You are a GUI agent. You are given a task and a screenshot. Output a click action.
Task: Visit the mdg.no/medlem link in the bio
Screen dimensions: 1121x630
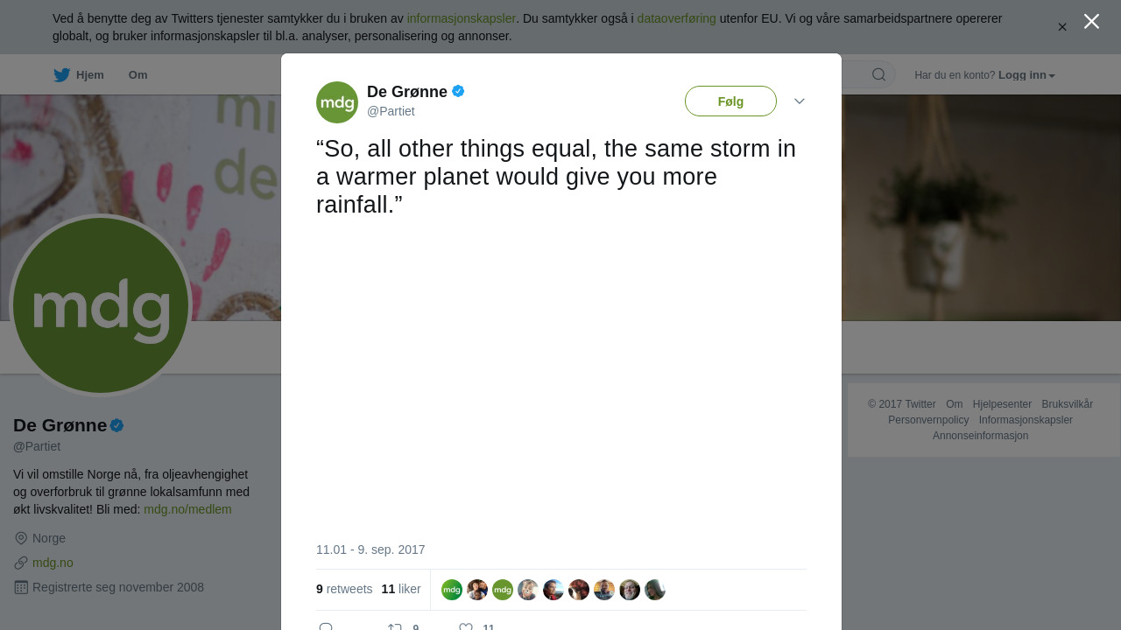click(x=187, y=509)
